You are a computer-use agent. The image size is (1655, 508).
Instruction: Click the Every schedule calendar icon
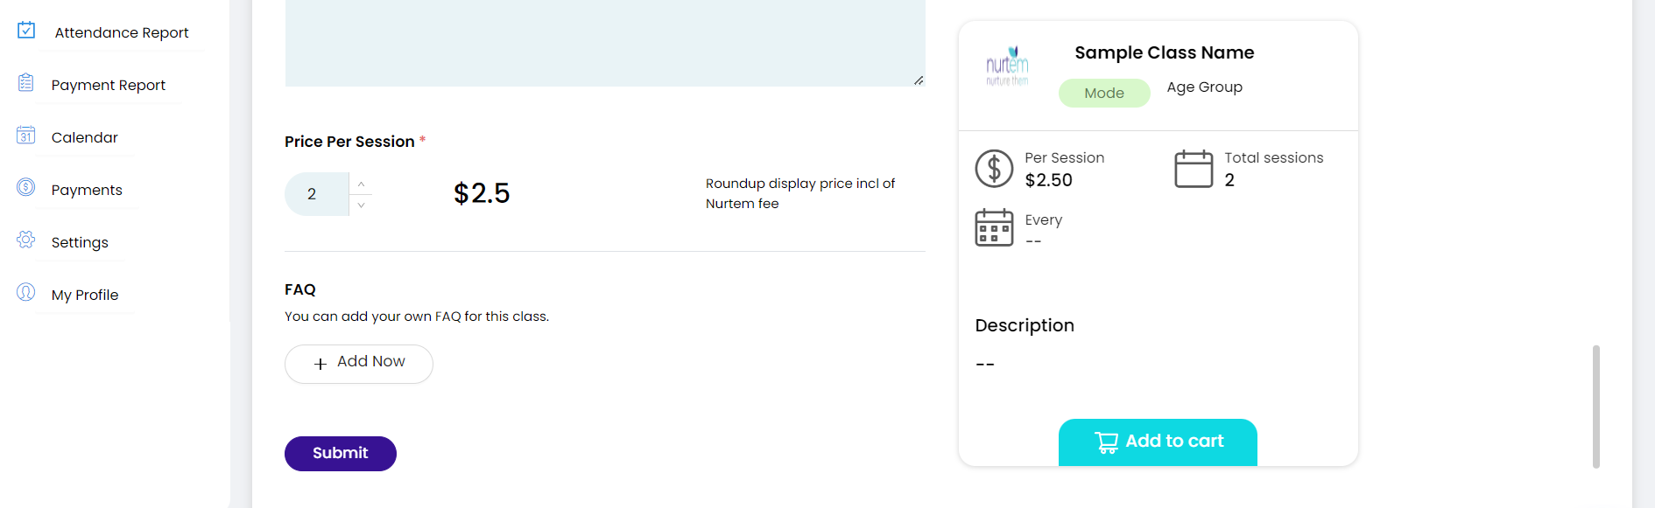click(x=994, y=227)
